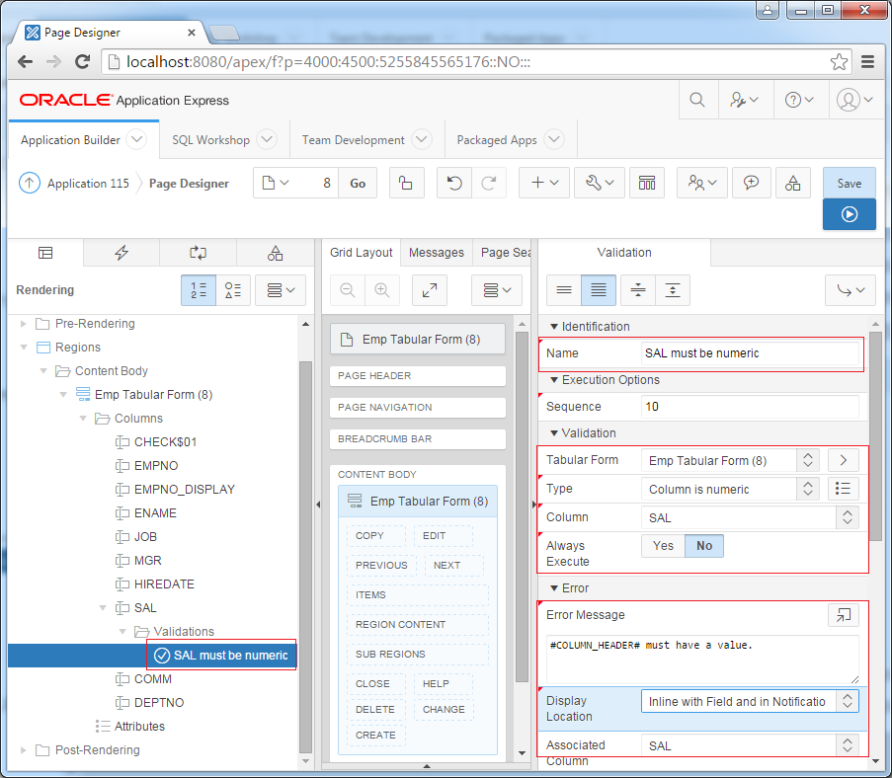The height and width of the screenshot is (778, 892).
Task: Open the Utilities wrench menu
Action: click(x=600, y=183)
